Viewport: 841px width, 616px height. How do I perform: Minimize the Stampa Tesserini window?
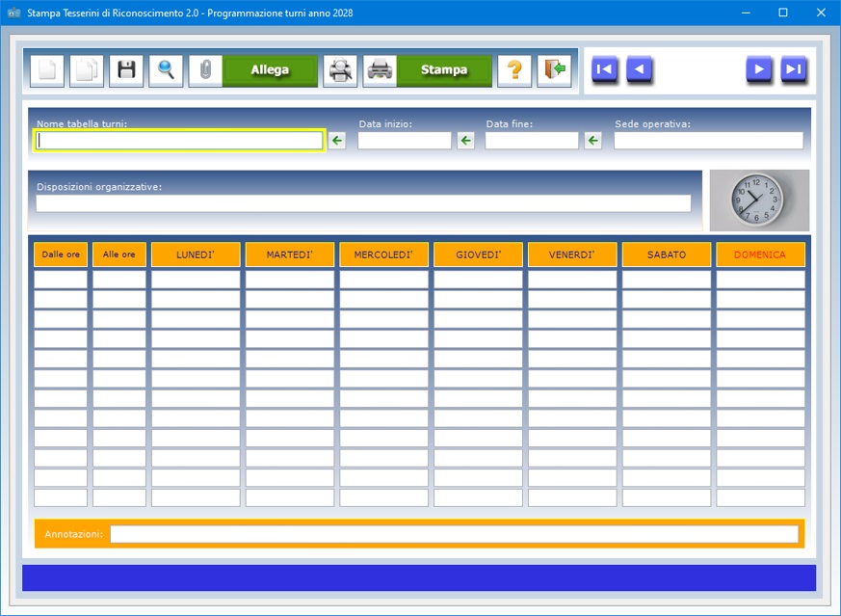(746, 13)
